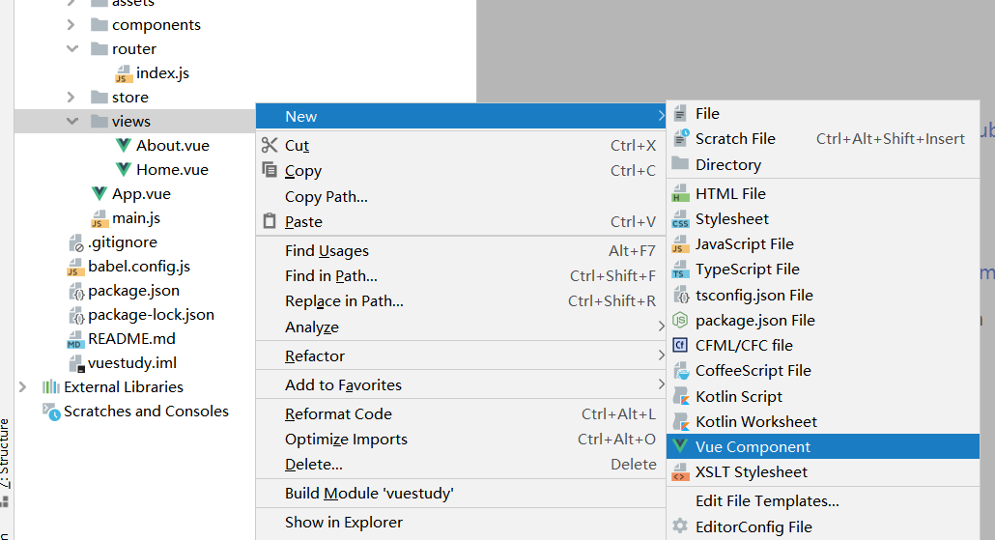The width and height of the screenshot is (995, 540).
Task: Click the TypeScript File icon
Action: coord(680,270)
